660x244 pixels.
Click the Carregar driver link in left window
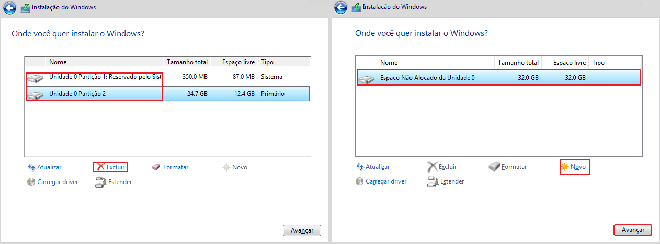(x=58, y=182)
